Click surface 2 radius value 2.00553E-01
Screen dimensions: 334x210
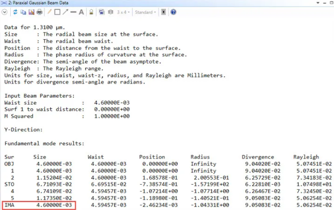pyautogui.click(x=211, y=178)
